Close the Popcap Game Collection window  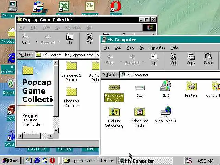tap(153, 20)
